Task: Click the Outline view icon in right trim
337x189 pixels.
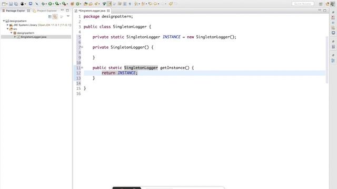Action: (333, 61)
